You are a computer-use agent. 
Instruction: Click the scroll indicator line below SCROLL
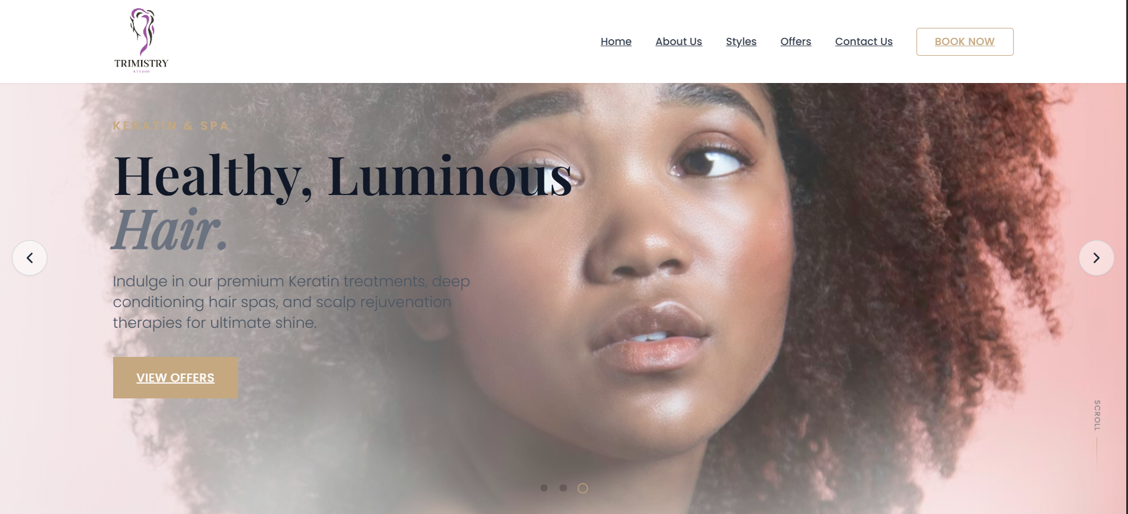(1097, 454)
